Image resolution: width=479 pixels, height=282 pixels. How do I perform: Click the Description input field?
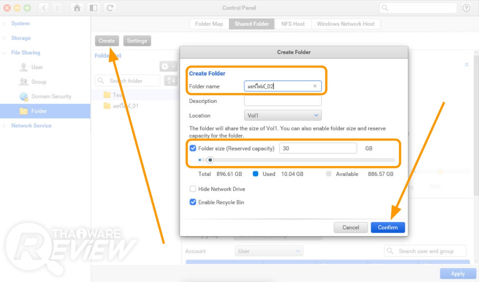click(283, 101)
